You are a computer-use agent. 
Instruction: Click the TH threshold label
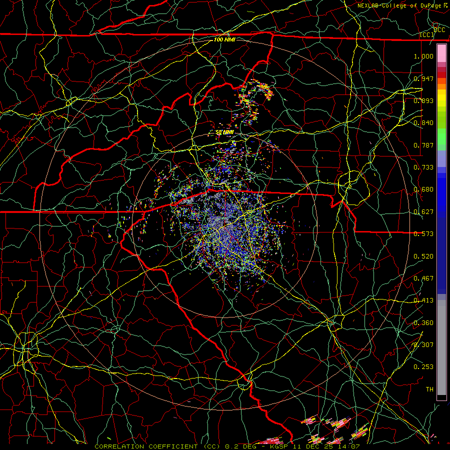[429, 389]
